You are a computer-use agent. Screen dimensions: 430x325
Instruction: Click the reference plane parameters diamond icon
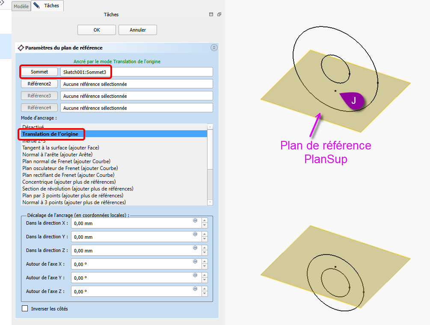[21, 48]
